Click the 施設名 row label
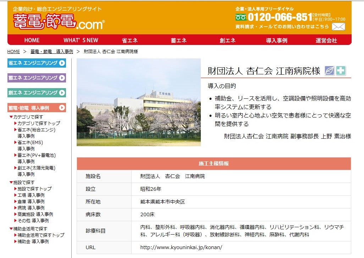The width and height of the screenshot is (364, 258). 93,176
